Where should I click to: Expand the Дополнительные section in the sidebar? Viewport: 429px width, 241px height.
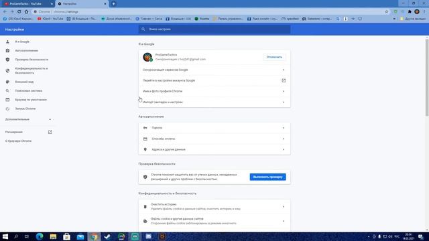pyautogui.click(x=28, y=119)
